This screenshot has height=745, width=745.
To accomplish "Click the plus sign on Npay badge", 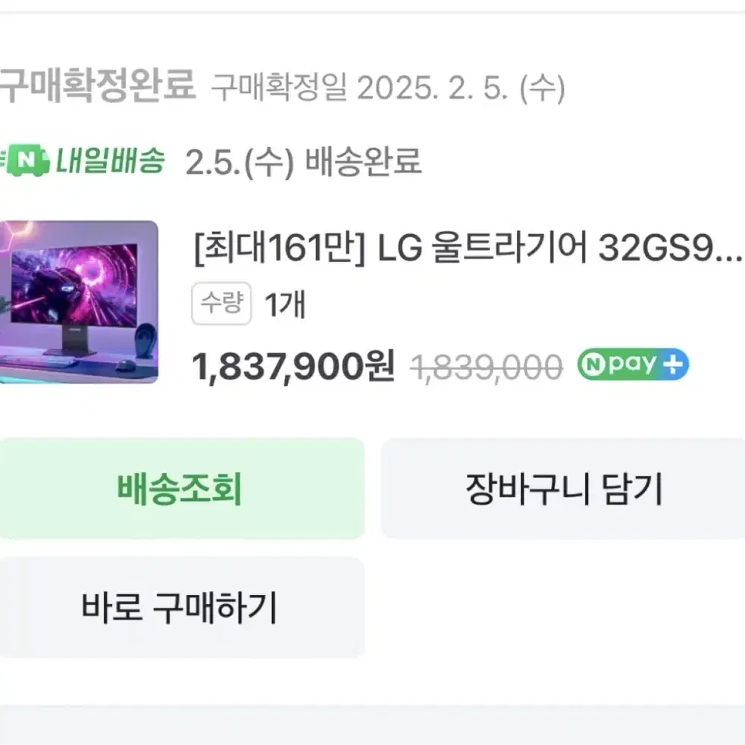I will pos(672,365).
